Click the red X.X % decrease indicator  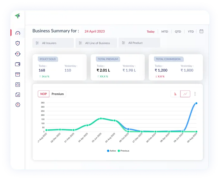(x=160, y=77)
